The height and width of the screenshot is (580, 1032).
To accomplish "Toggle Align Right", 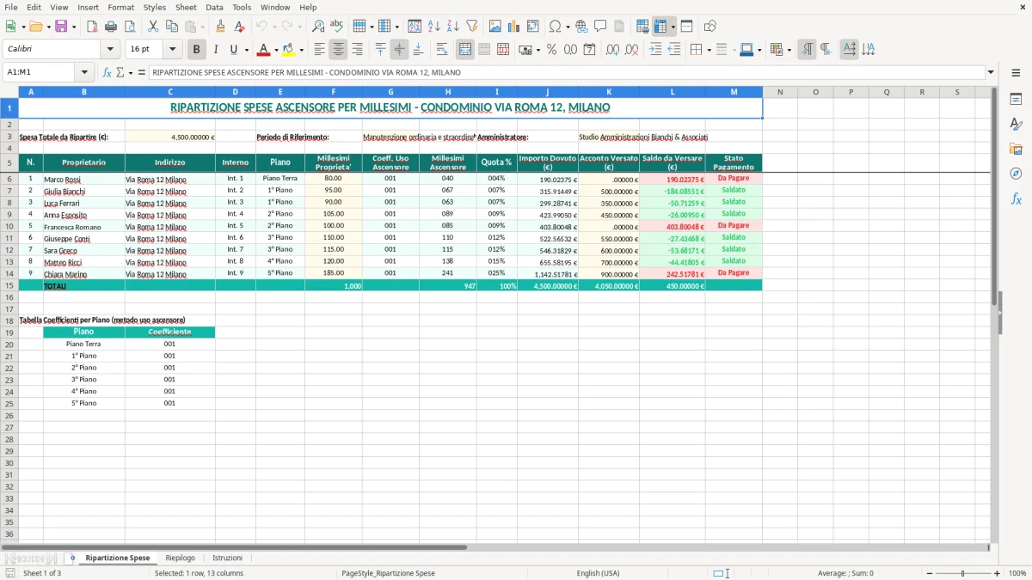I will 357,50.
